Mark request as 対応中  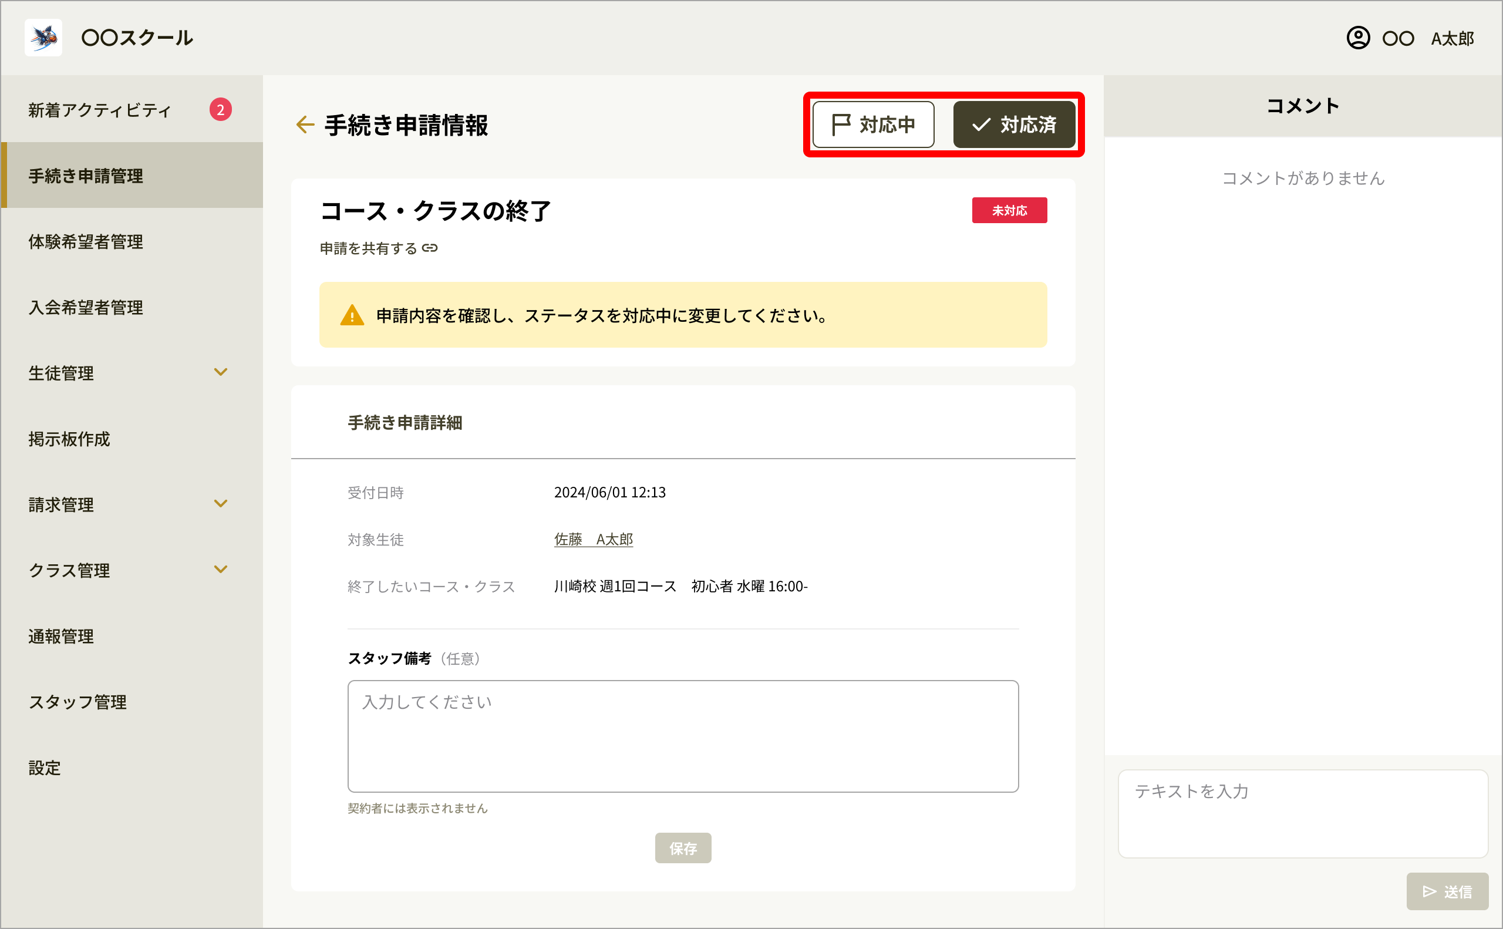tap(873, 124)
